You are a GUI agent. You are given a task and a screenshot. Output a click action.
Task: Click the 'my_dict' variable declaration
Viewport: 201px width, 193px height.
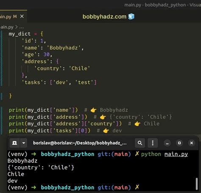pos(20,34)
